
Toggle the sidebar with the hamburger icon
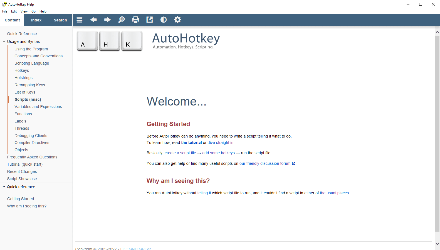click(x=80, y=20)
